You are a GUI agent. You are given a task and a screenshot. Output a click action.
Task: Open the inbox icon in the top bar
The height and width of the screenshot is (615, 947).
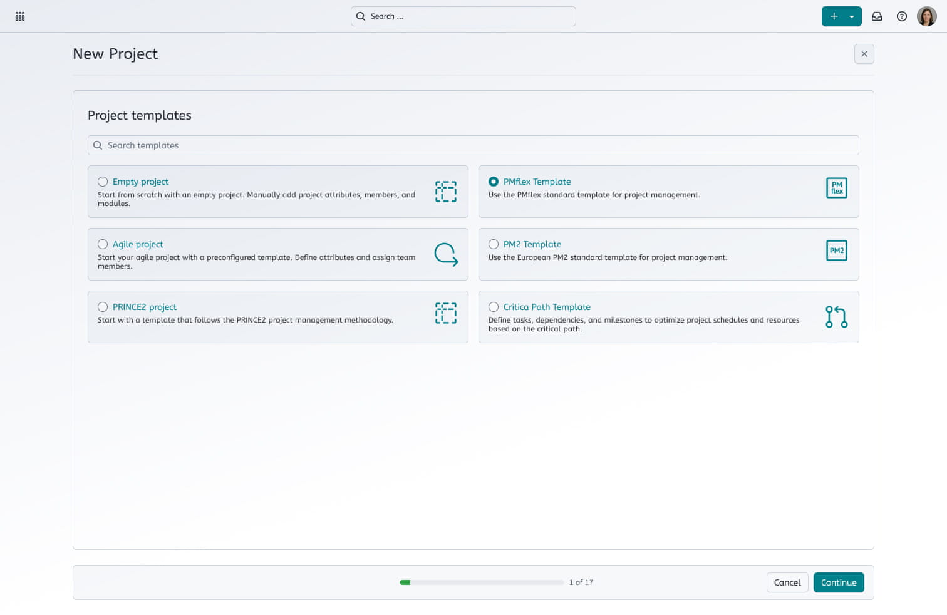pyautogui.click(x=877, y=16)
